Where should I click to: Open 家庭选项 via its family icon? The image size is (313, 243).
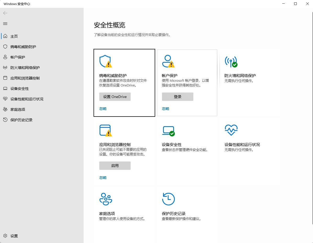pos(106,199)
